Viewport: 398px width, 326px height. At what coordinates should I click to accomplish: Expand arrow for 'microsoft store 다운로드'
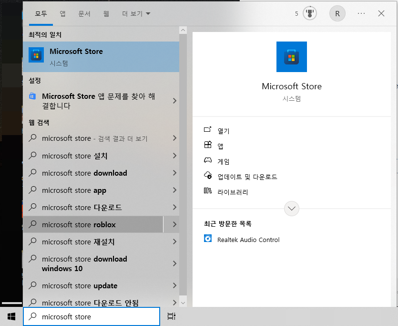[174, 207]
